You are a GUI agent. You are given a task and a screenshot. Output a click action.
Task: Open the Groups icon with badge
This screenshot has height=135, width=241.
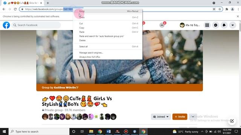point(162,25)
